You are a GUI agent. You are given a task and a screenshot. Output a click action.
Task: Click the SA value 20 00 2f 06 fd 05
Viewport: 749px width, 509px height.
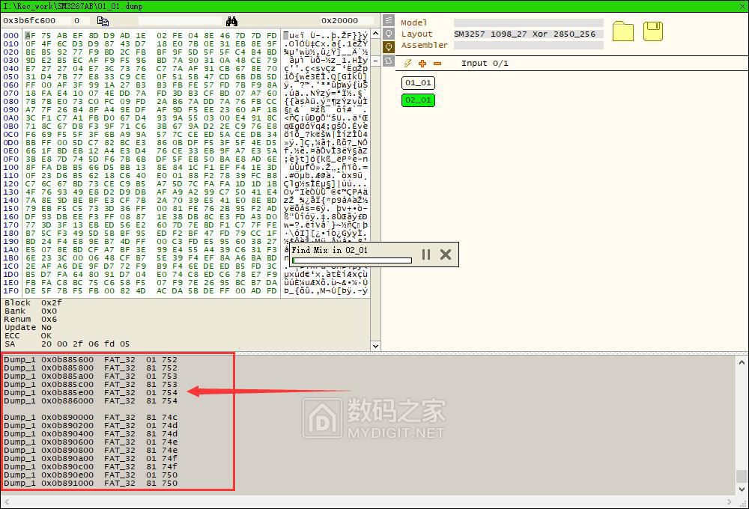tap(85, 344)
